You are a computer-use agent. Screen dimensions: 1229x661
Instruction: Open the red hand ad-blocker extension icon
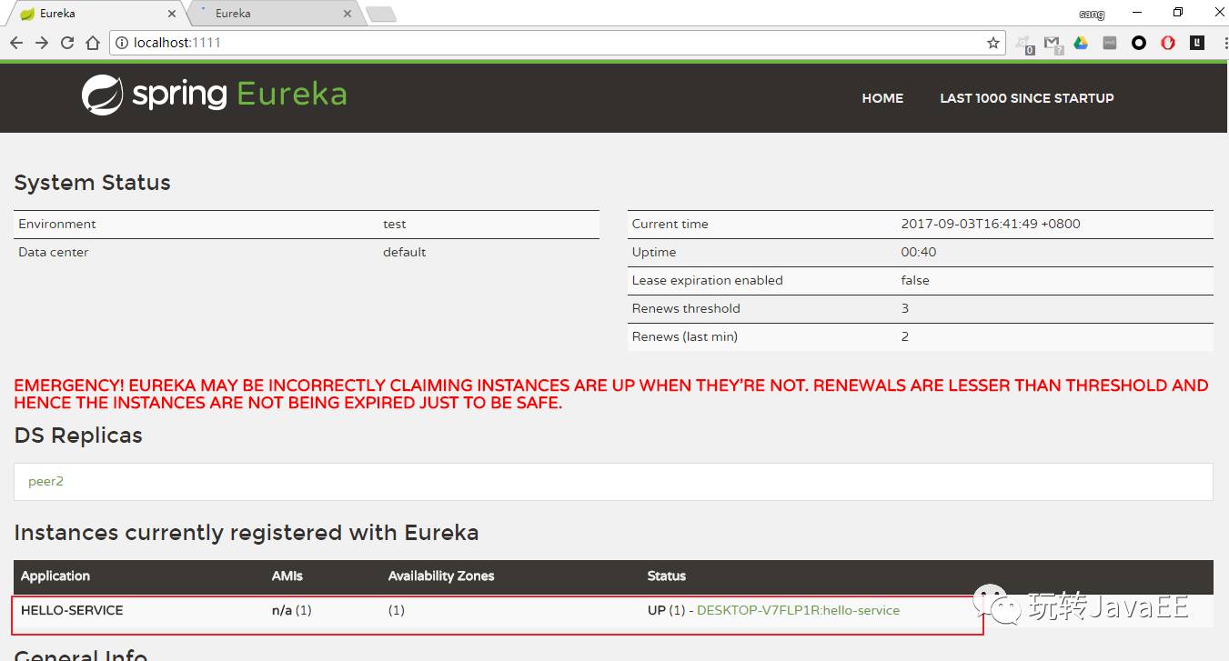[1168, 43]
